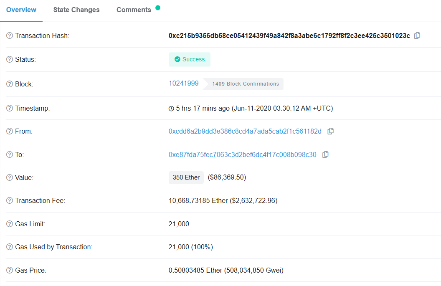The height and width of the screenshot is (286, 441).
Task: Open help icon beside Timestamp
Action: (10, 108)
